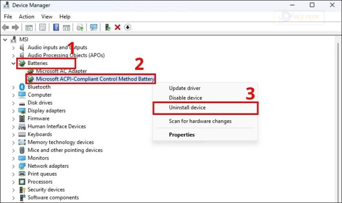Select Memory technology devices row

coord(61,142)
